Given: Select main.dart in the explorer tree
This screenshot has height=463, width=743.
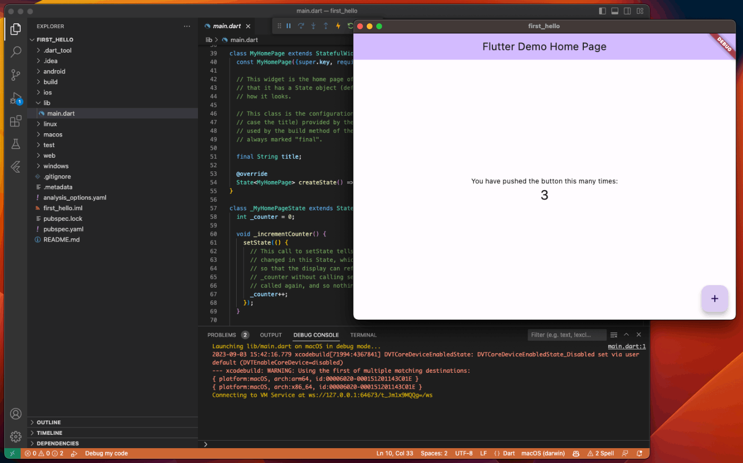Looking at the screenshot, I should point(113,114).
